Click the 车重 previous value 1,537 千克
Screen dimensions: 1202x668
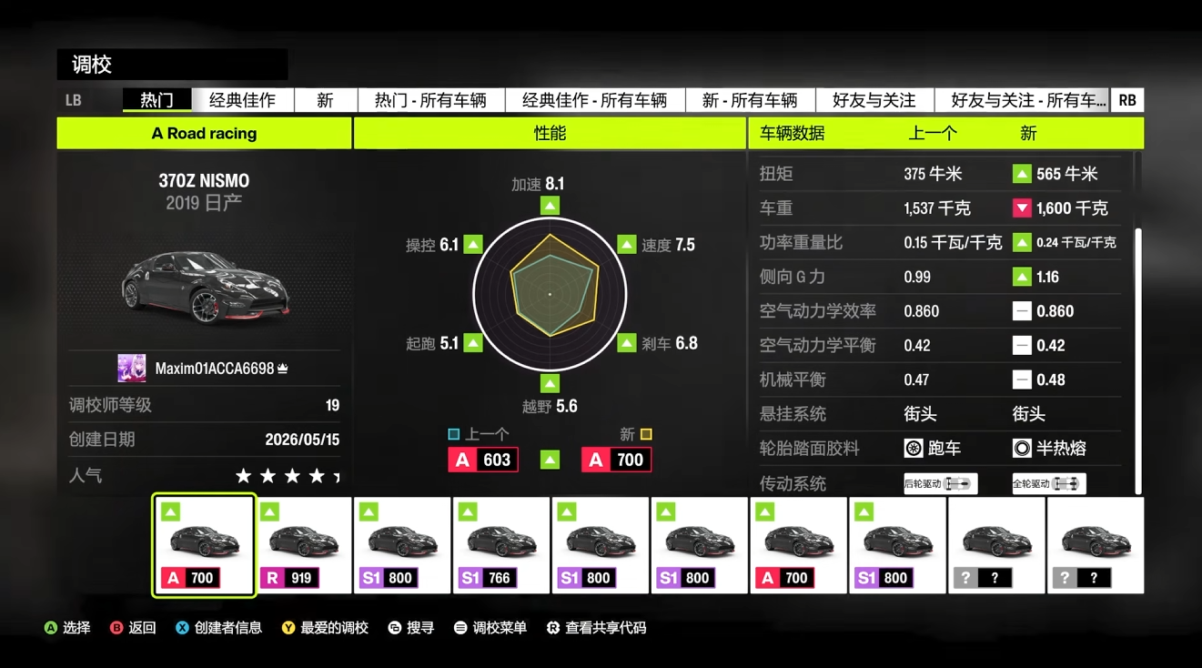point(937,208)
